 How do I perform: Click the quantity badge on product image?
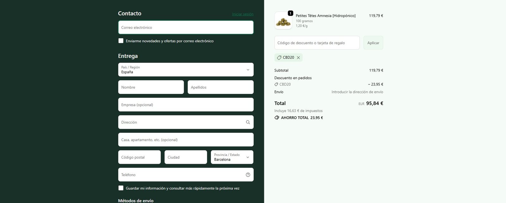point(290,13)
